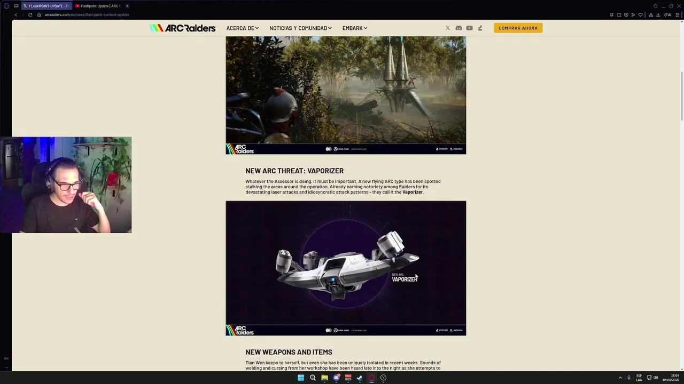The height and width of the screenshot is (384, 684).
Task: Open a new browser tab
Action: pyautogui.click(x=127, y=6)
